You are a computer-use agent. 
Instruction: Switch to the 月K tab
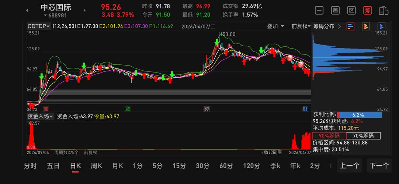[x=118, y=166]
